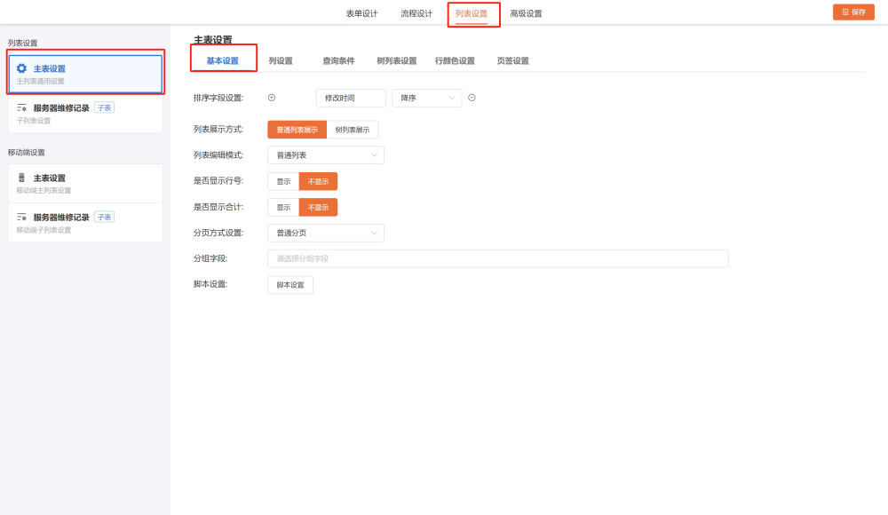Click the mobile phone icon of 主表设置
The height and width of the screenshot is (515, 888).
tap(22, 178)
